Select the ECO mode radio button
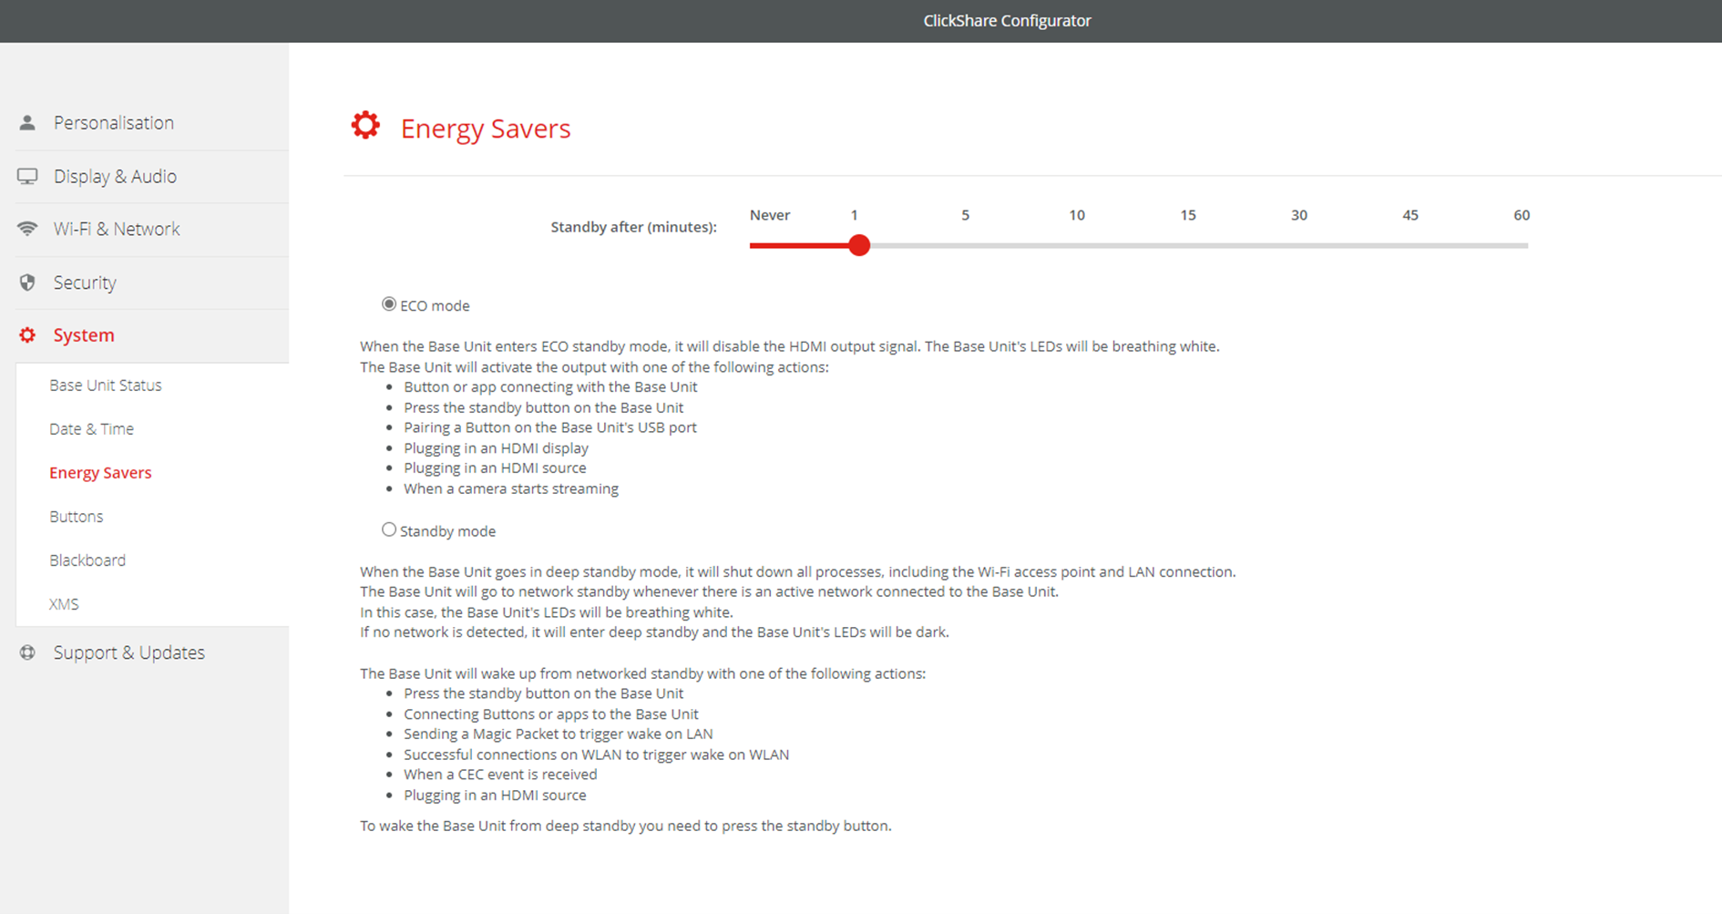 tap(389, 304)
